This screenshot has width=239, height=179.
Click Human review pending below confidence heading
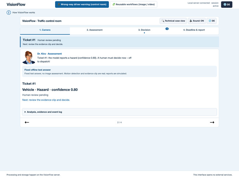(35, 95)
